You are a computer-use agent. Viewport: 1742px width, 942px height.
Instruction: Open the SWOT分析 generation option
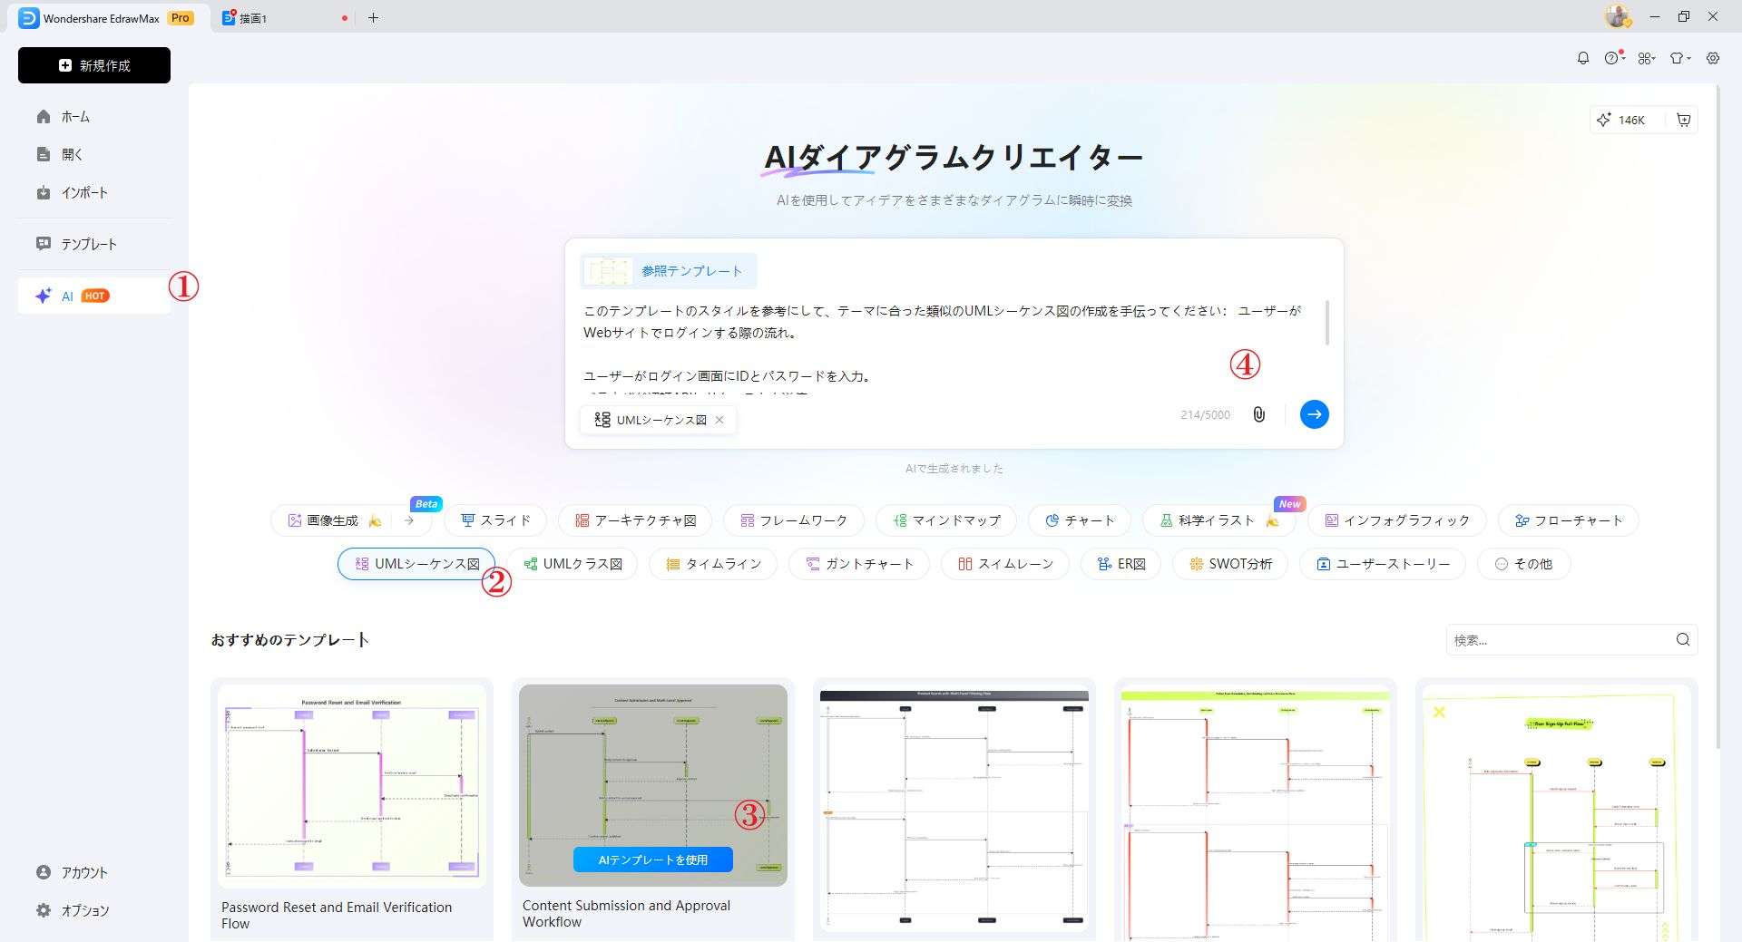pos(1230,563)
